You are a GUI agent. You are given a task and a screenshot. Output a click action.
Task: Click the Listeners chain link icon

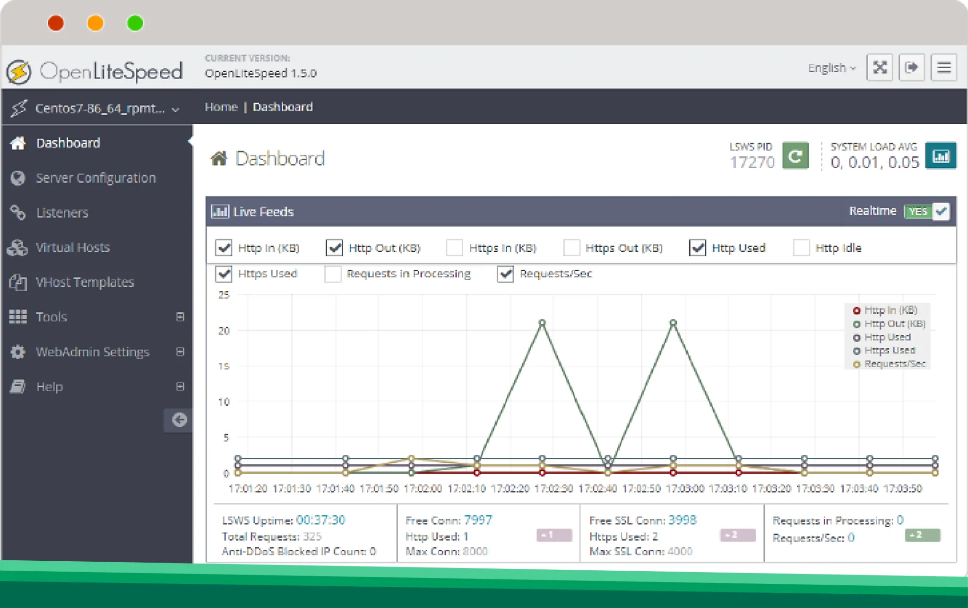click(18, 213)
